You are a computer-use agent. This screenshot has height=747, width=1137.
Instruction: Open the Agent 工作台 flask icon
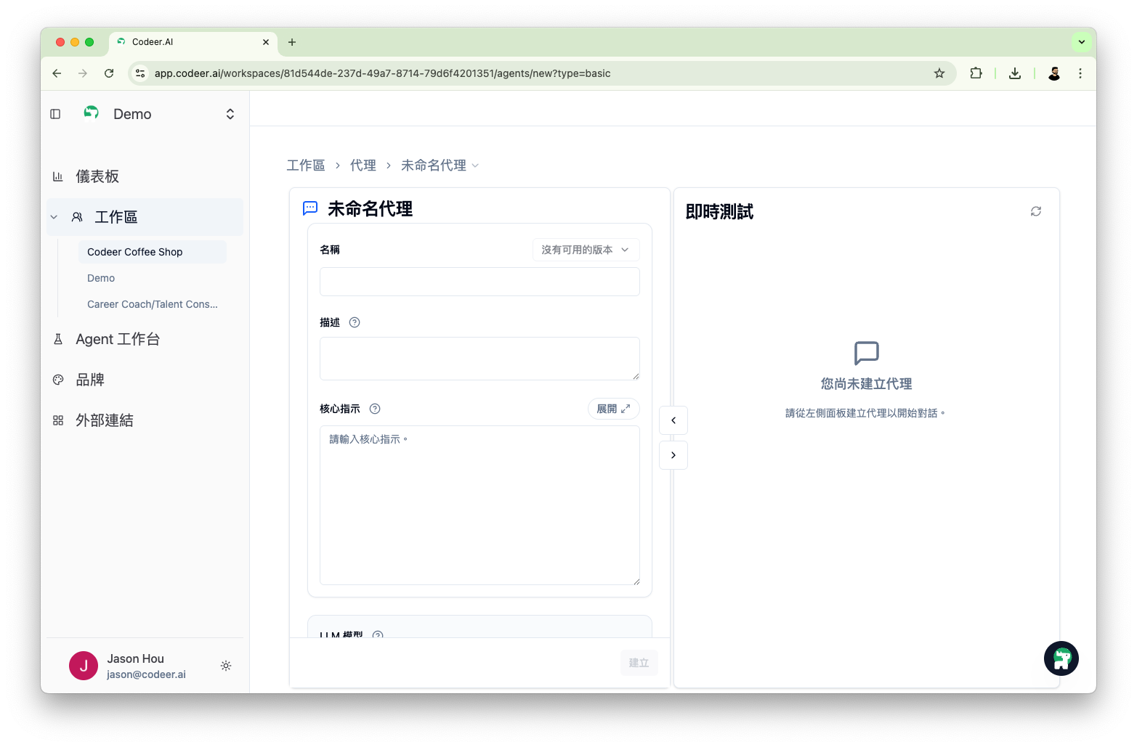(58, 338)
